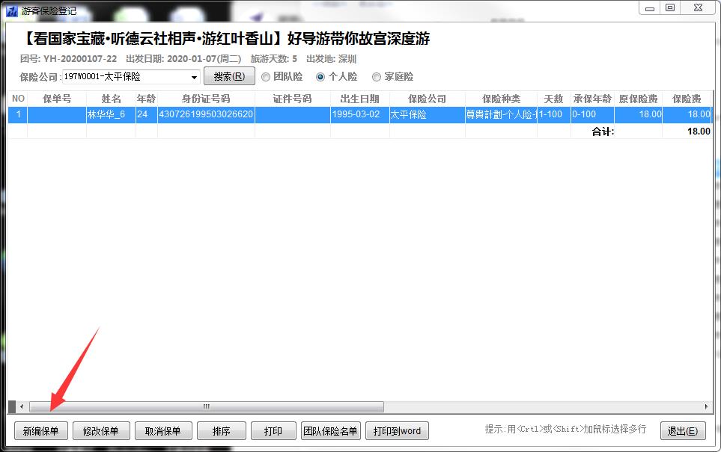Open the 团队保险名单 list
721x452 pixels.
click(x=330, y=431)
